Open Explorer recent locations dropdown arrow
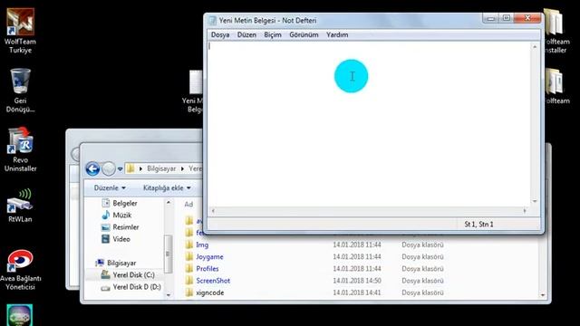Viewport: 580px width, 326px height. [x=121, y=169]
